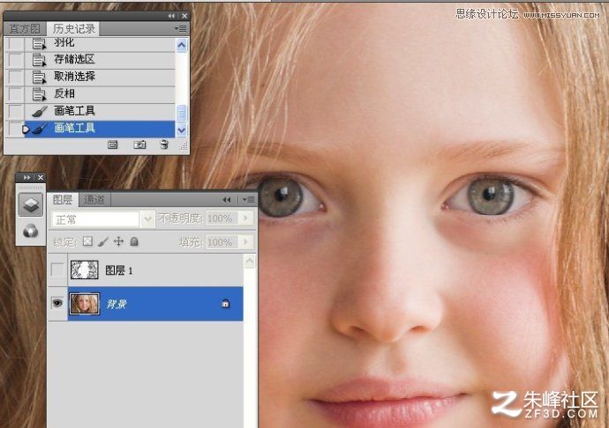
Task: Delete current history state with trash icon
Action: pyautogui.click(x=164, y=145)
